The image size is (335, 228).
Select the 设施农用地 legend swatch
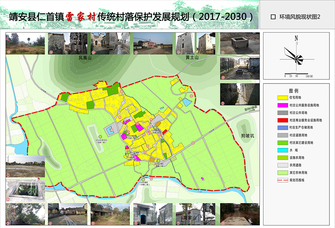click(x=283, y=158)
